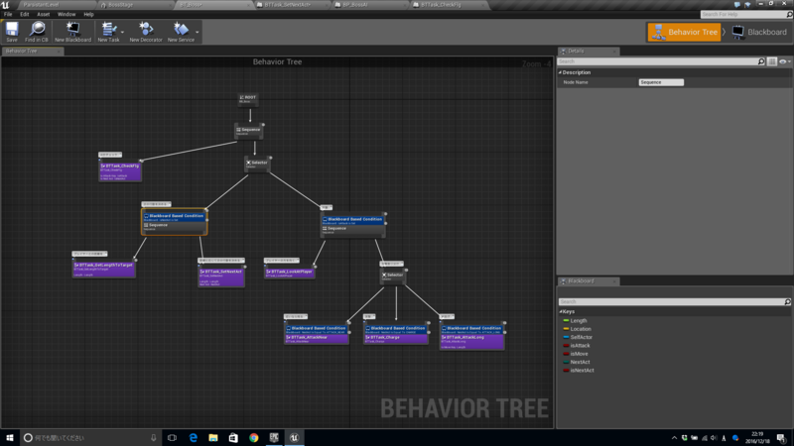Select the BTTask_SetNextAct node

(x=221, y=278)
